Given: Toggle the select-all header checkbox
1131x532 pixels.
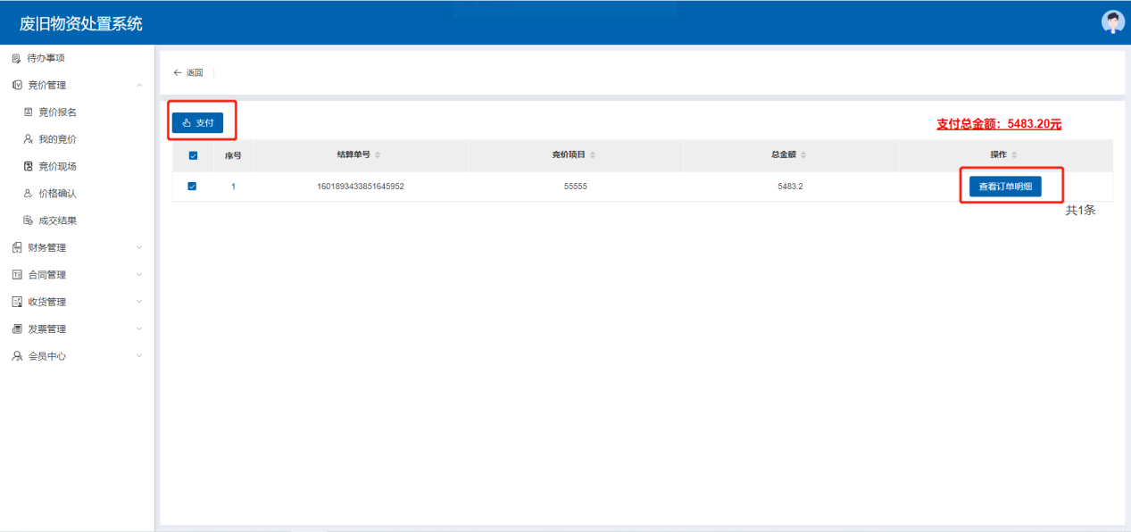Looking at the screenshot, I should [193, 155].
